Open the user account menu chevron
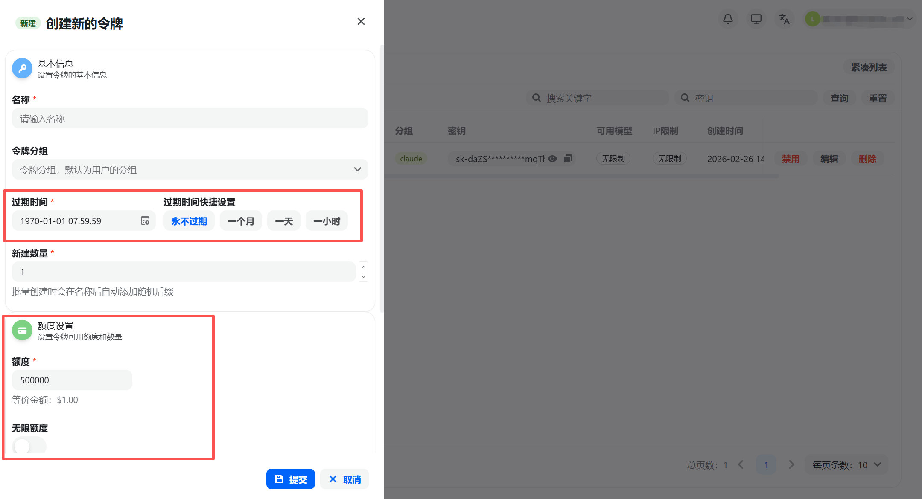Image resolution: width=922 pixels, height=499 pixels. tap(910, 19)
